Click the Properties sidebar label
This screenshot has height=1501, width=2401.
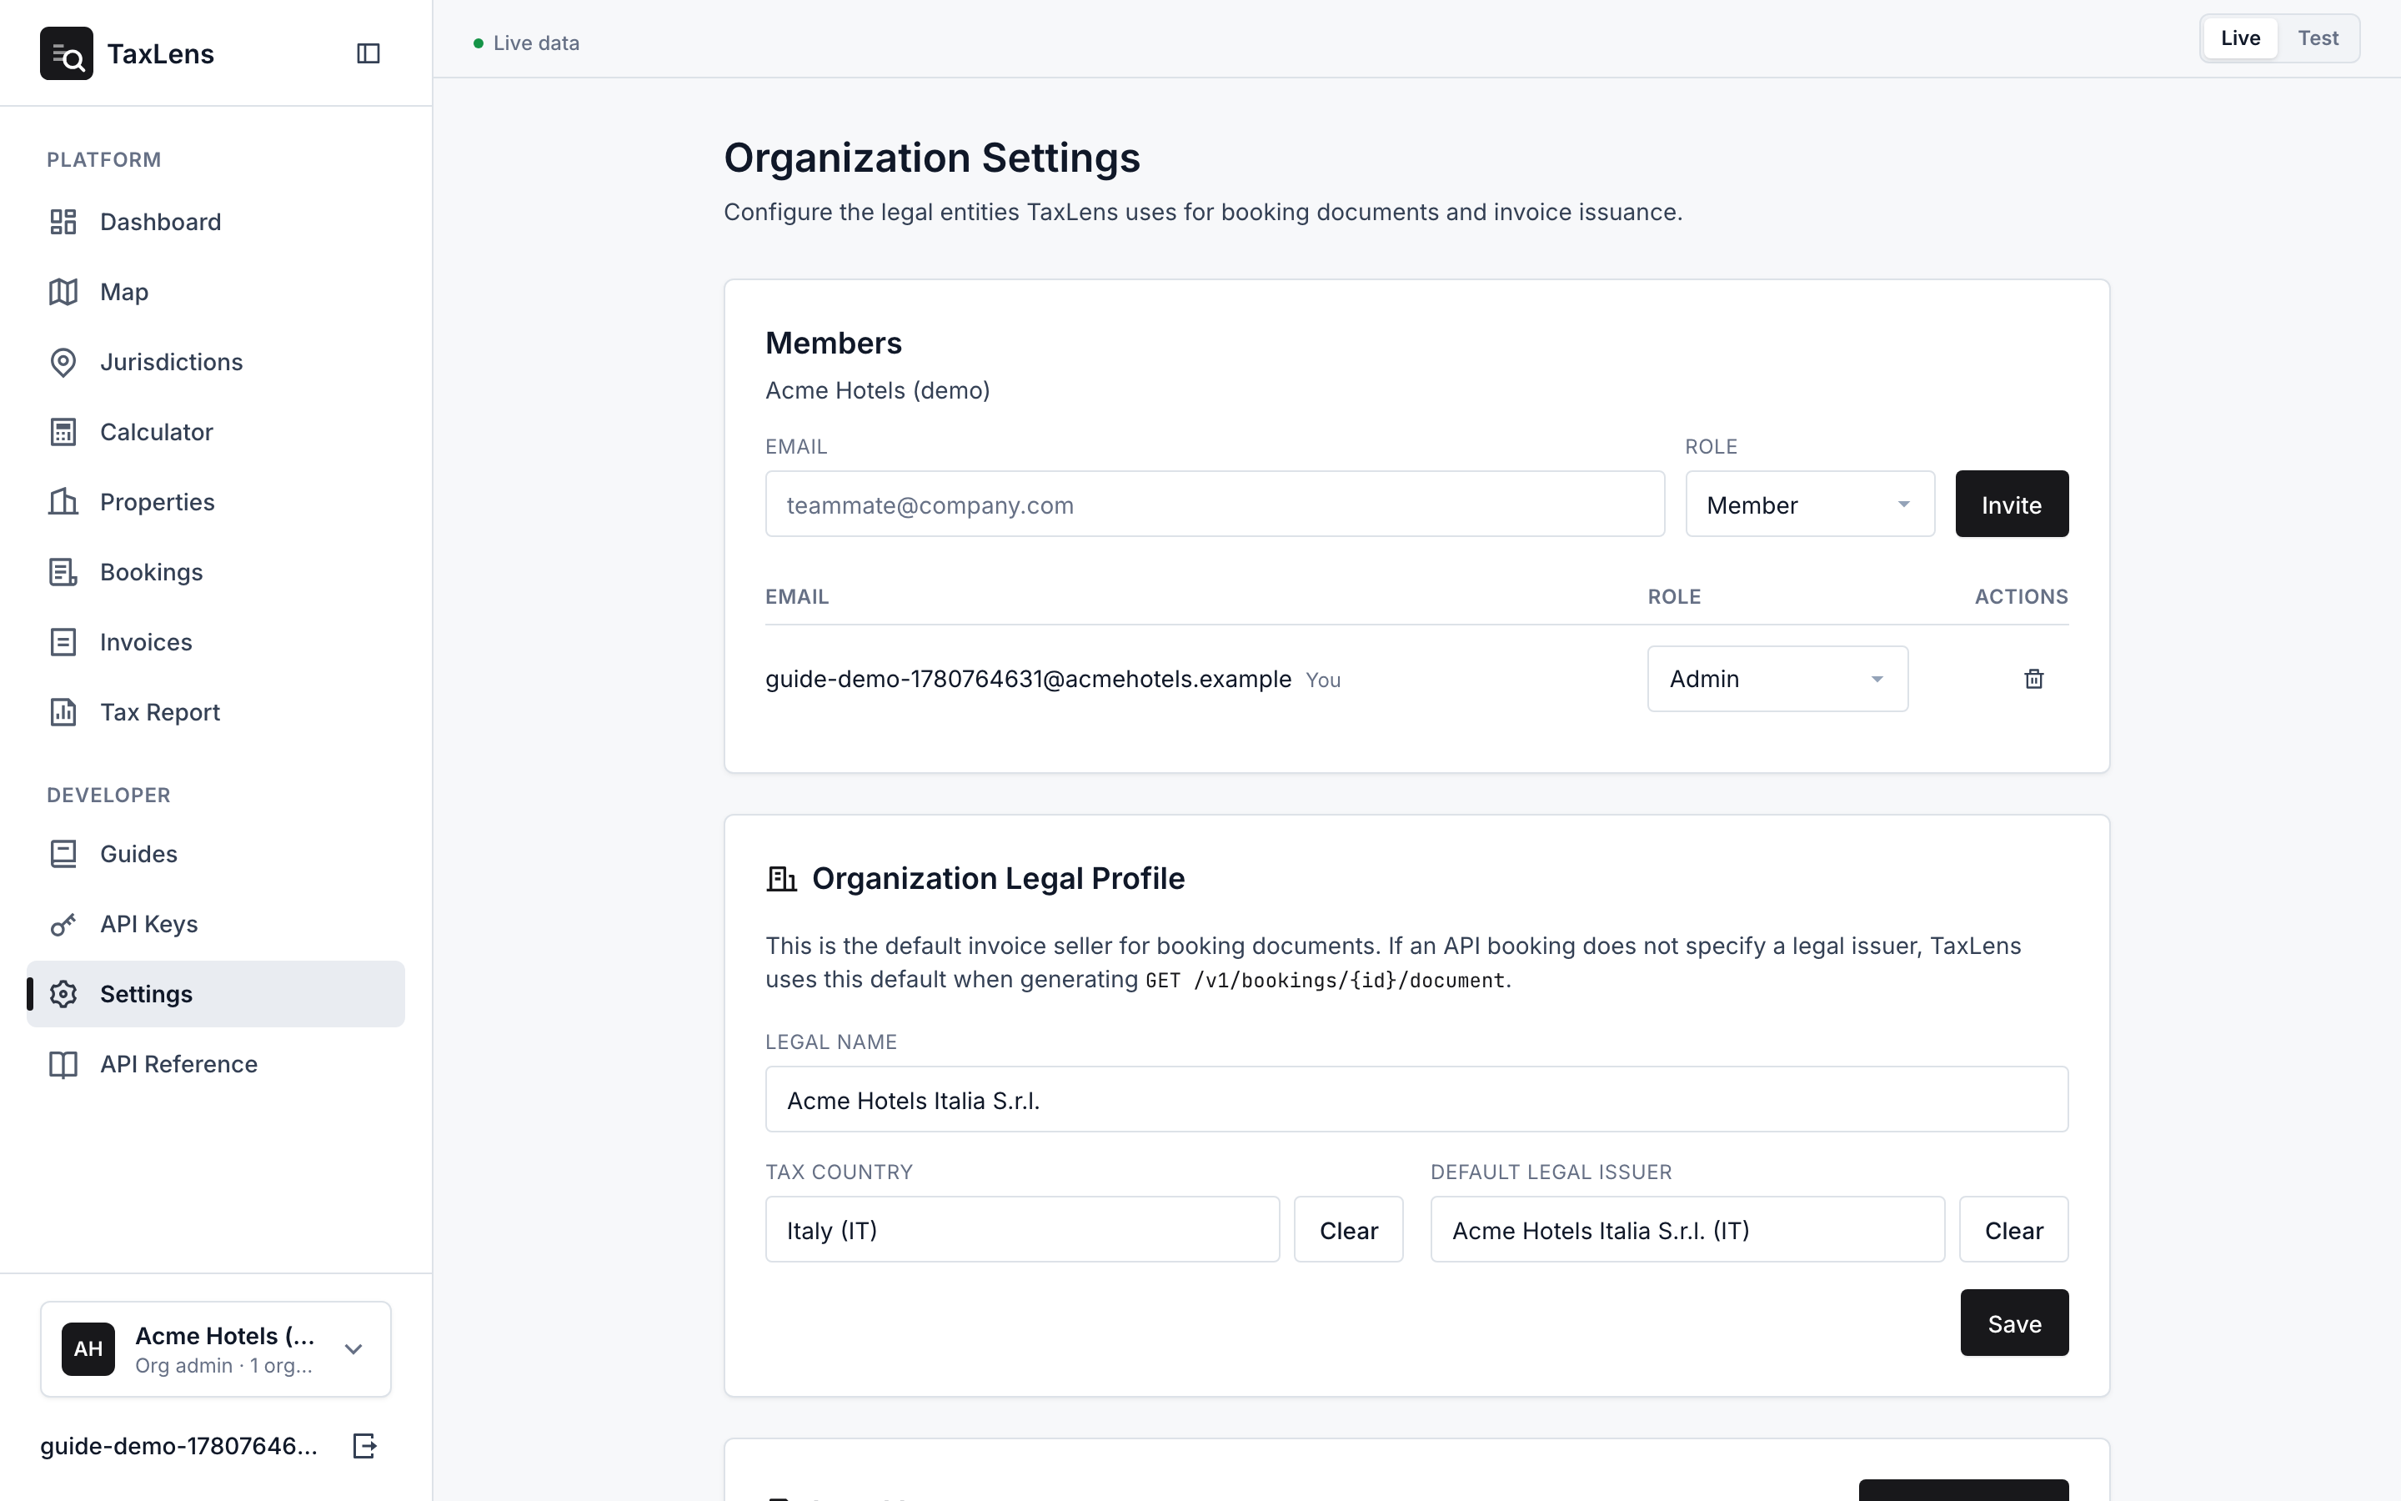[157, 502]
